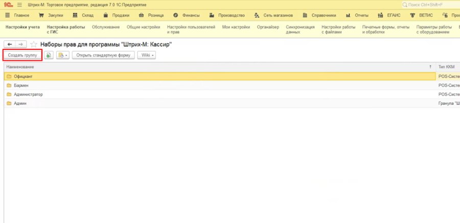Viewport: 460px width, 223px height.
Task: Go forward with the right arrow
Action: tap(21, 44)
